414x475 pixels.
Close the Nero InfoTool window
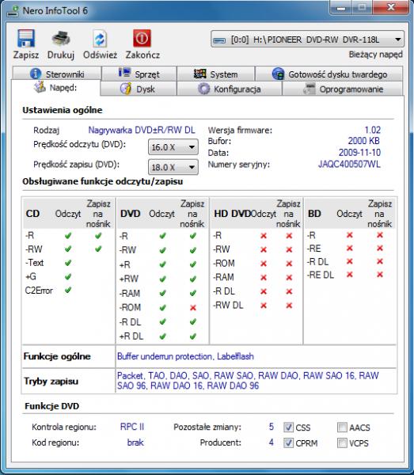(391, 8)
